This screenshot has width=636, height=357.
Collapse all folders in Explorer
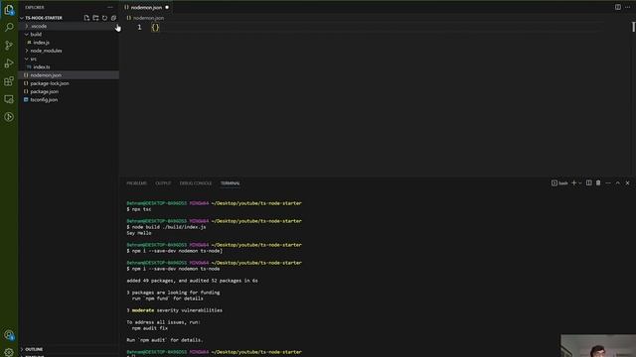(x=113, y=18)
